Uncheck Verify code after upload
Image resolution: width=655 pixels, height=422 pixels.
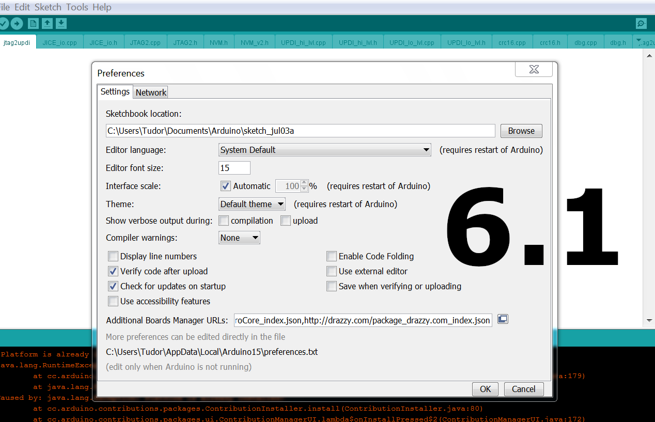[113, 271]
